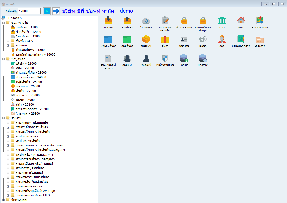Select โครงการ - 29300 tree item

[x=28, y=114]
